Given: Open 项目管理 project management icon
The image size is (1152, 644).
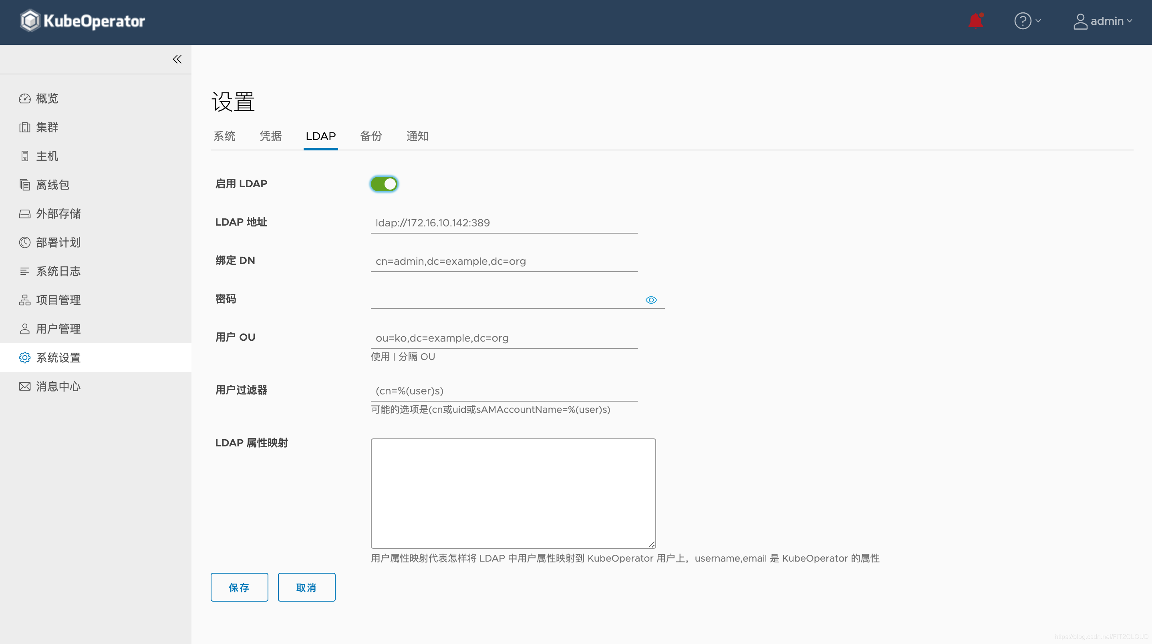Looking at the screenshot, I should tap(24, 300).
